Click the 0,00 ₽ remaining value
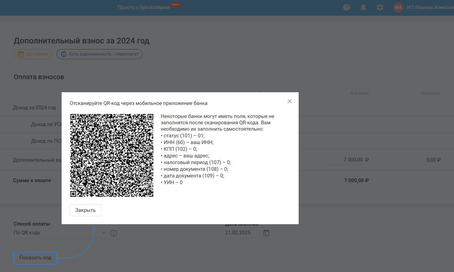This screenshot has width=454, height=272. tap(434, 160)
